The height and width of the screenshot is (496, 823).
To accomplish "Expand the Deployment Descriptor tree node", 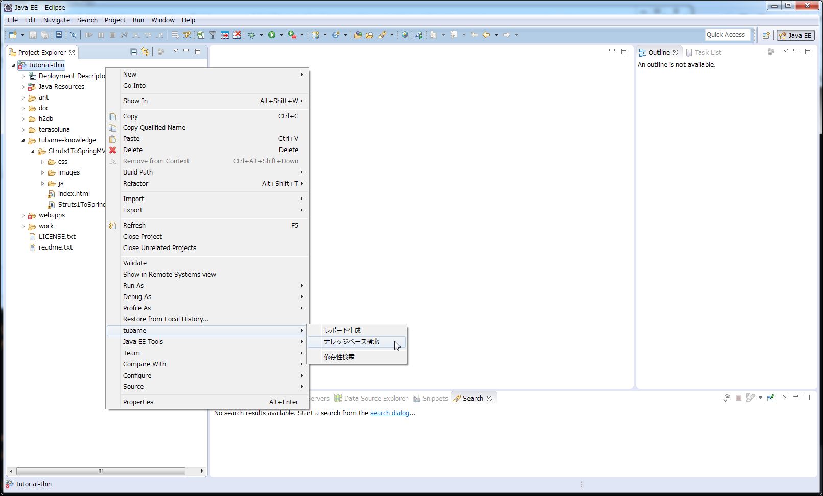I will coord(23,76).
